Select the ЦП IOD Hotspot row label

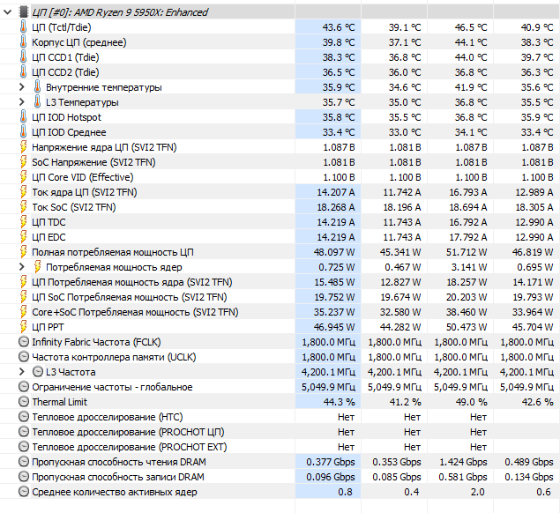point(66,117)
